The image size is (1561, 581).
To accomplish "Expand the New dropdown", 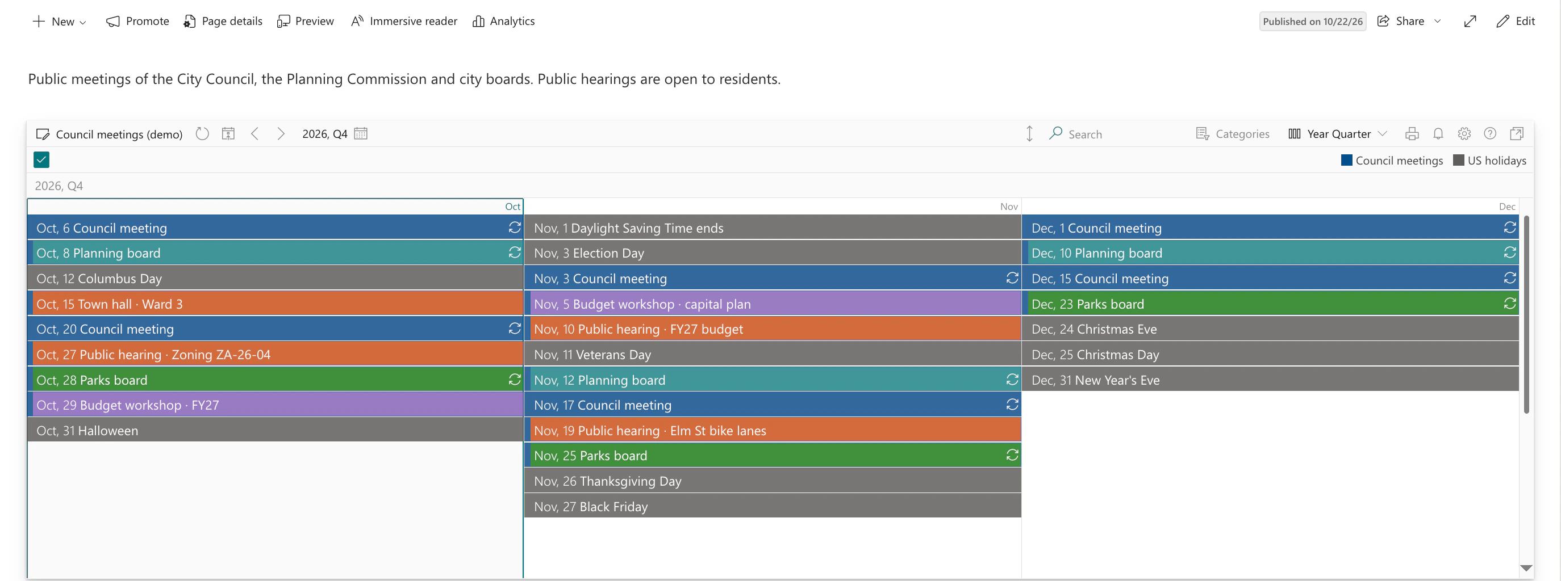I will (60, 21).
